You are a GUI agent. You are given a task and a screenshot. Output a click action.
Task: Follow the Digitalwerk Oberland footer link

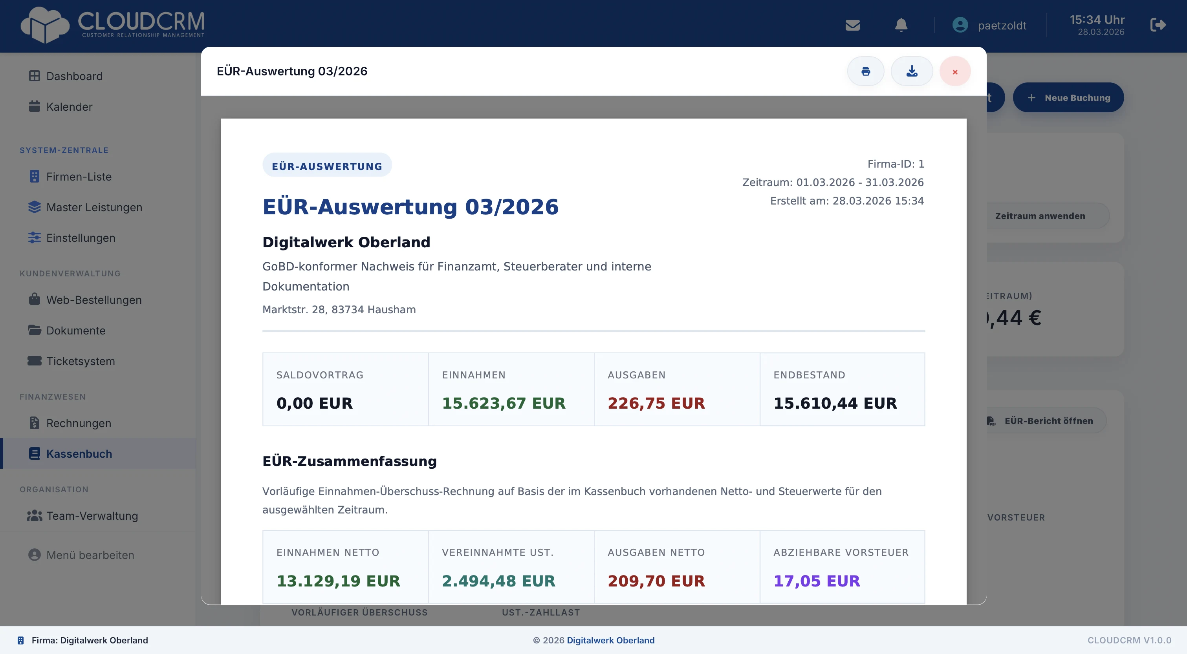point(610,640)
